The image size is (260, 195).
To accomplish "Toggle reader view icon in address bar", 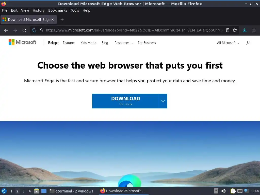I will [x=228, y=30].
